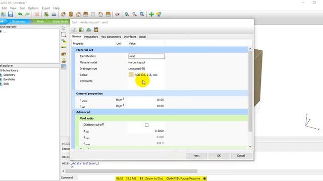Click the lightbulb icon in the toolbar
Screen dimensions: 323x181
(159, 14)
